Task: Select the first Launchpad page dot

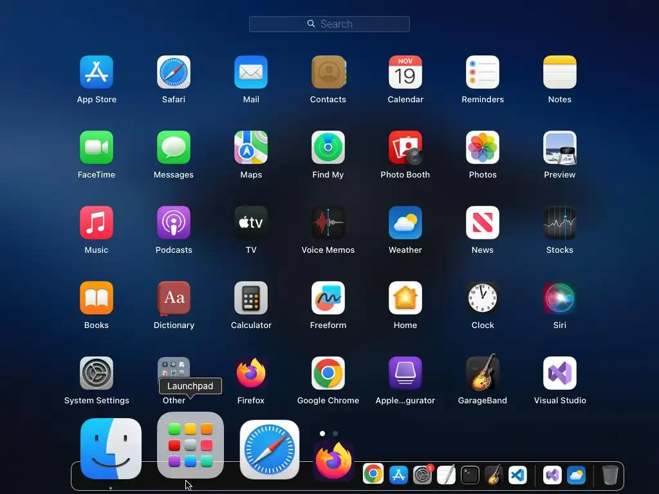Action: point(322,434)
